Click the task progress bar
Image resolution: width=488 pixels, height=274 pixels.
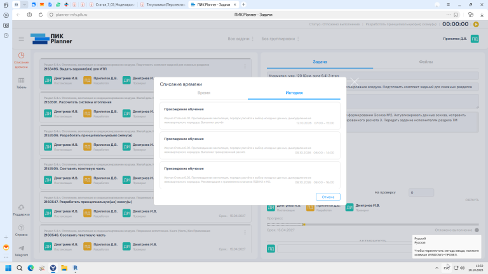(372, 225)
